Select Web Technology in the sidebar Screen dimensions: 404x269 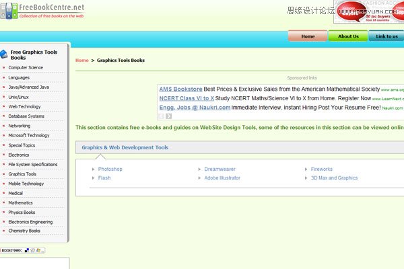click(24, 106)
